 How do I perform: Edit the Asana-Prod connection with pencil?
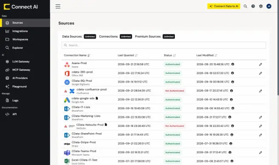point(260,64)
